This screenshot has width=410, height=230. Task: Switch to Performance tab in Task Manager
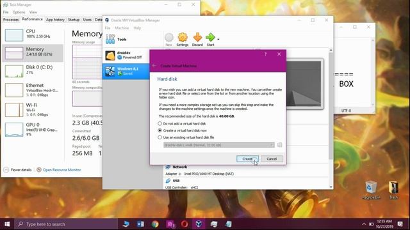click(x=33, y=19)
